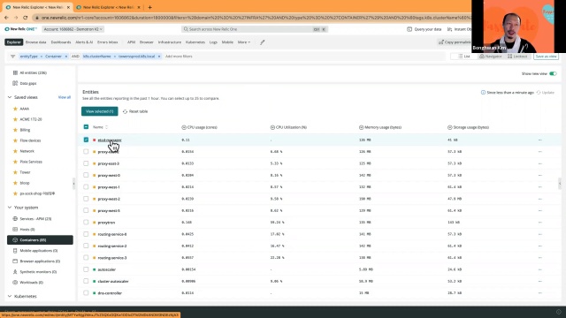Click the Memory usage (bytes) column header
Image resolution: width=566 pixels, height=318 pixels.
point(380,127)
